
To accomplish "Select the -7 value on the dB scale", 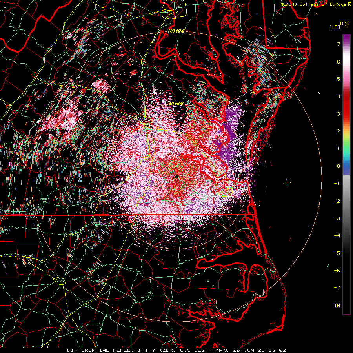I will pyautogui.click(x=337, y=288).
